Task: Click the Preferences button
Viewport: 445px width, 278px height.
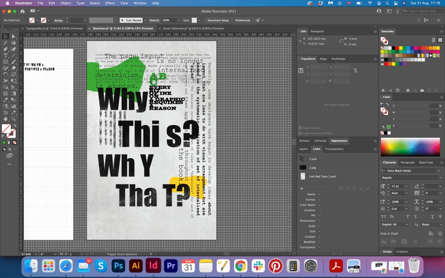Action: (242, 20)
